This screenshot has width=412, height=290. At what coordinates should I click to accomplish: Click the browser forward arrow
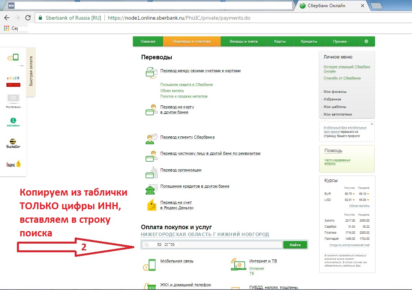point(17,18)
